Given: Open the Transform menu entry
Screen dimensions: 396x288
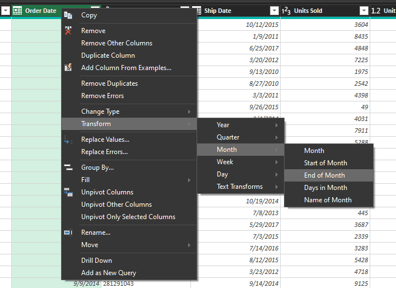Looking at the screenshot, I should point(129,124).
